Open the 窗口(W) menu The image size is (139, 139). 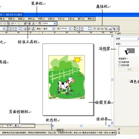(81, 19)
